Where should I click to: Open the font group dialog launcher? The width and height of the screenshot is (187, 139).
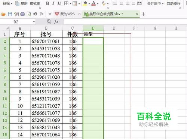[108, 8]
